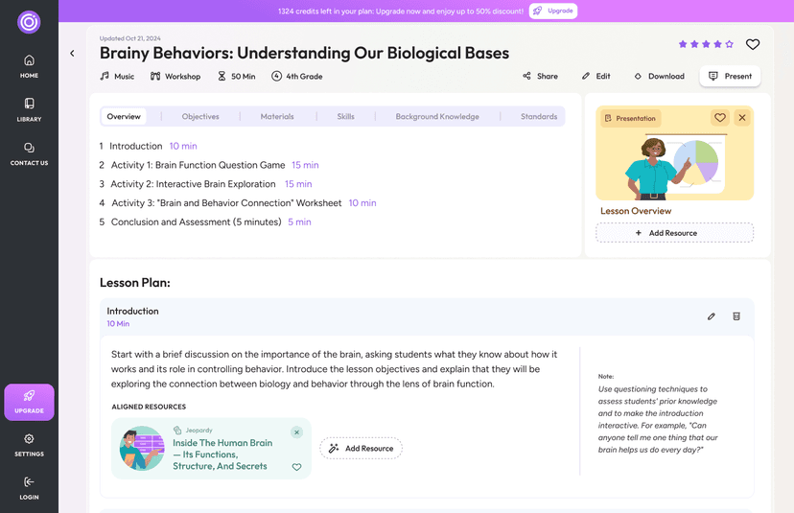Toggle heart on Presentation resource card

(x=720, y=118)
